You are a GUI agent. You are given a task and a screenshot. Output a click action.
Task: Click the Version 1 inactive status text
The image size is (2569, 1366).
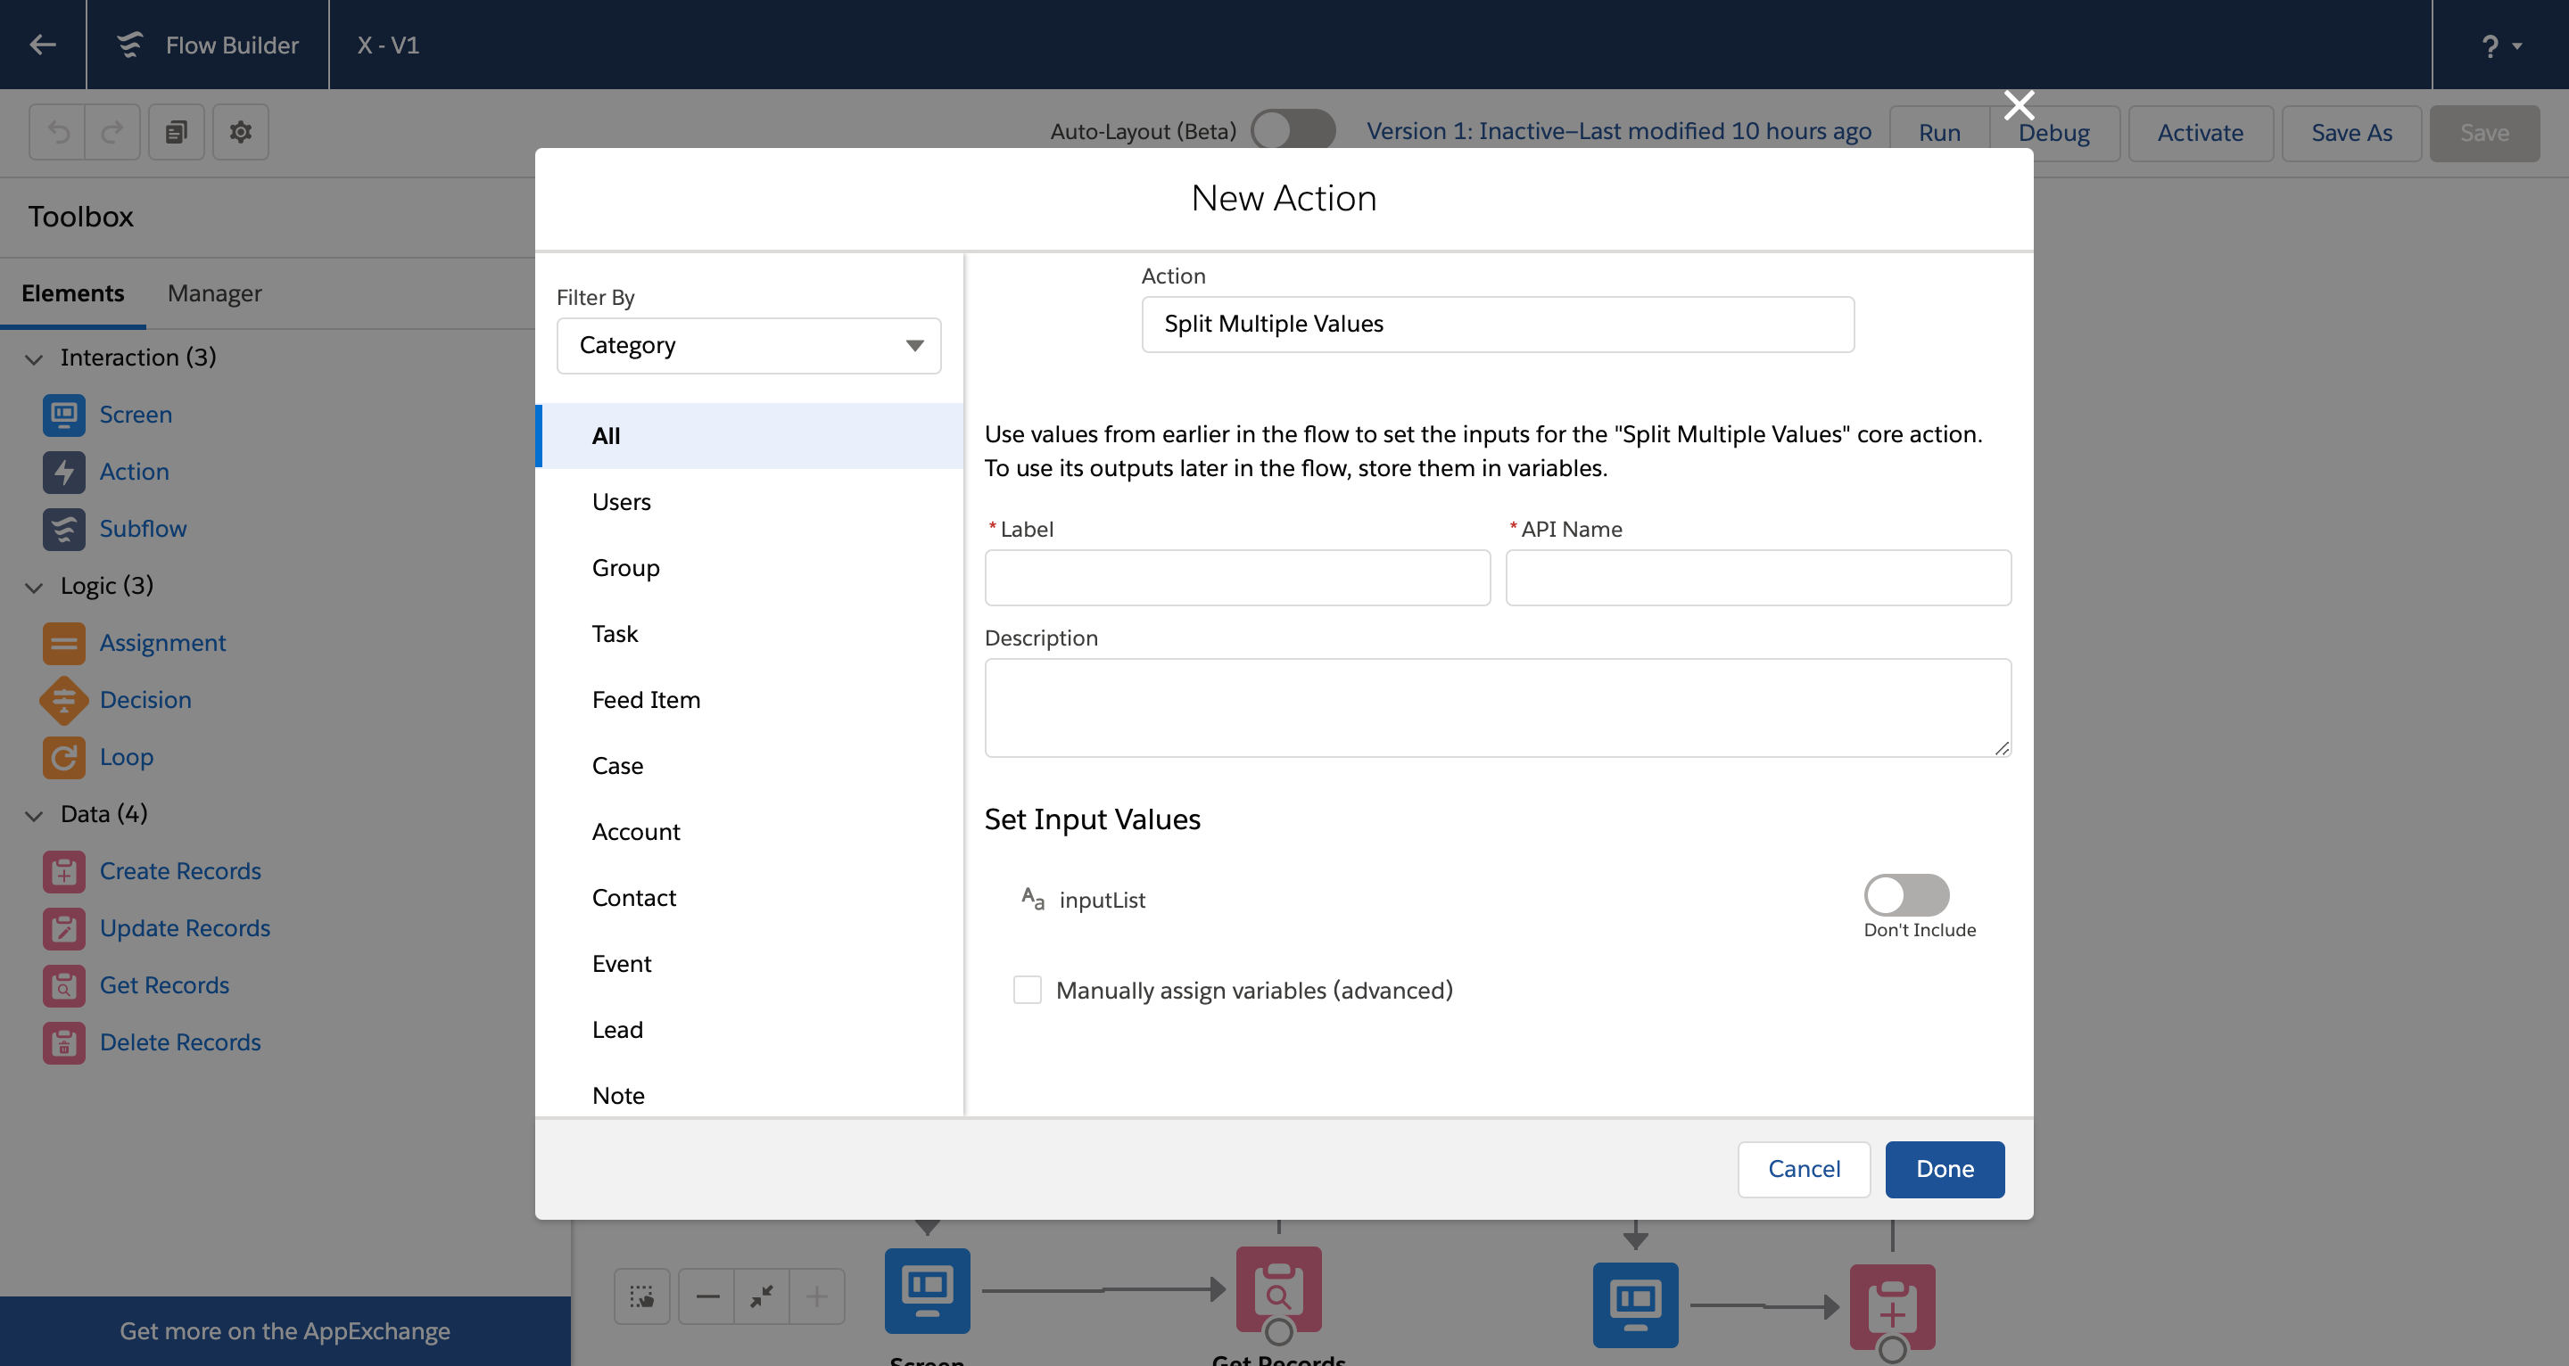click(1617, 132)
